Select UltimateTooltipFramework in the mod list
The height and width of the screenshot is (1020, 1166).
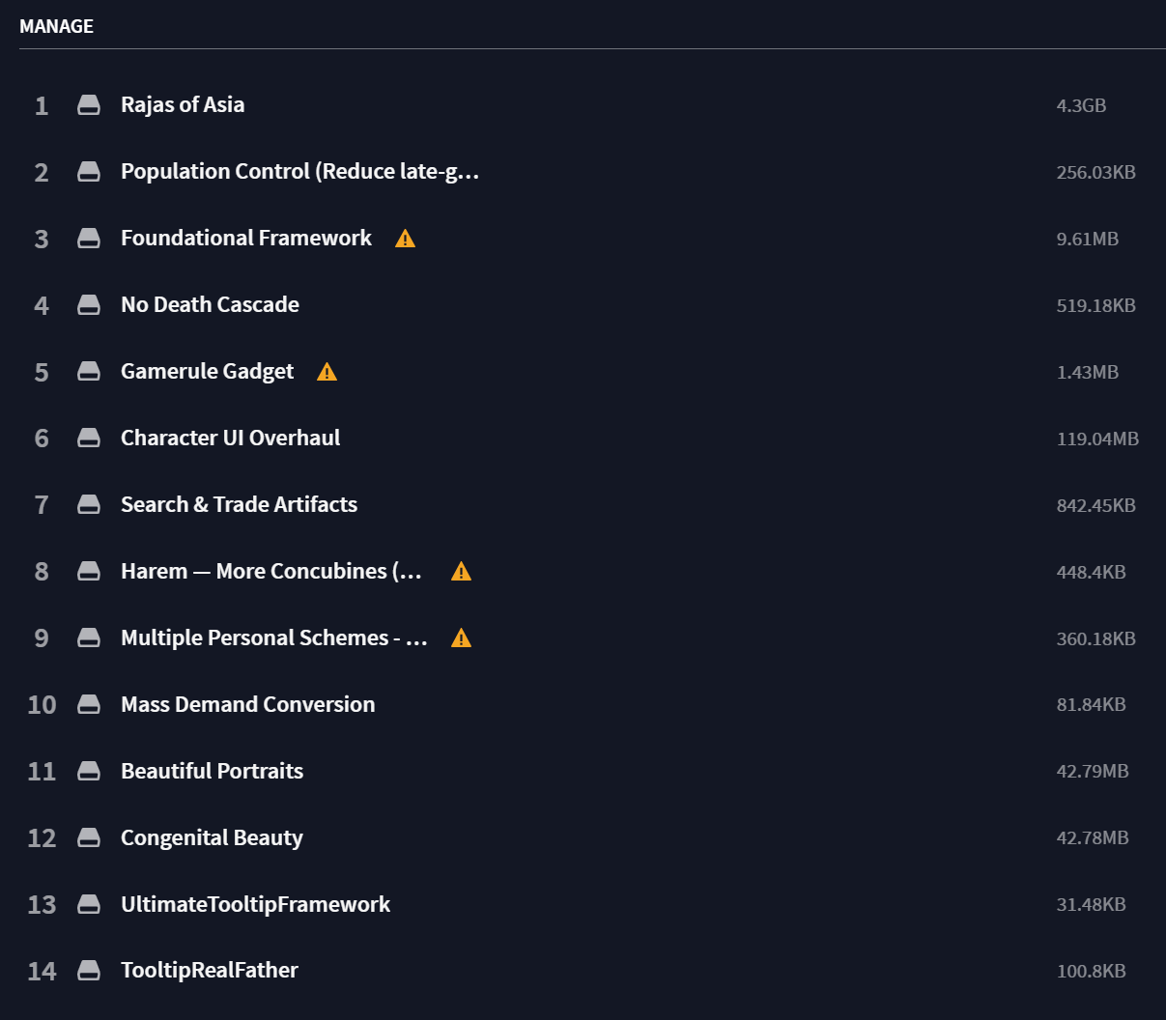coord(255,904)
